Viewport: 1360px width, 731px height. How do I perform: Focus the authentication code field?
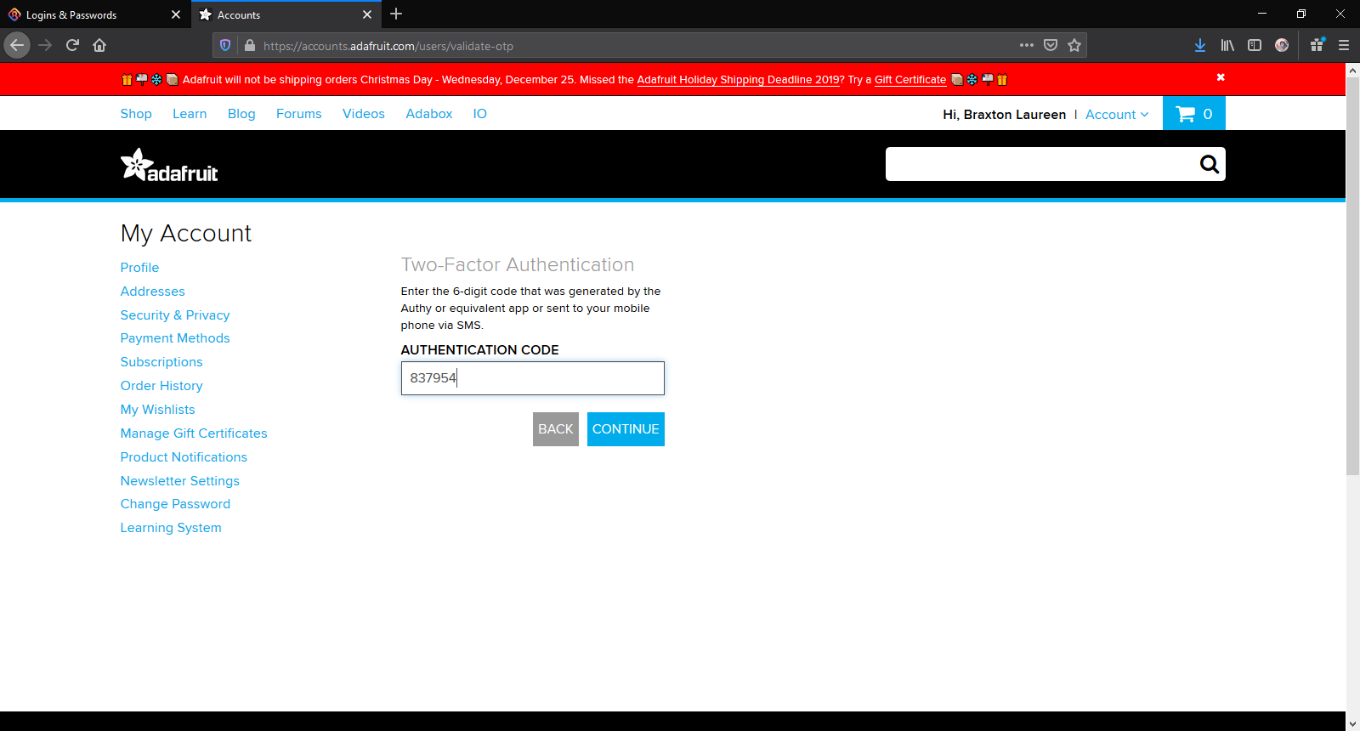(x=533, y=378)
